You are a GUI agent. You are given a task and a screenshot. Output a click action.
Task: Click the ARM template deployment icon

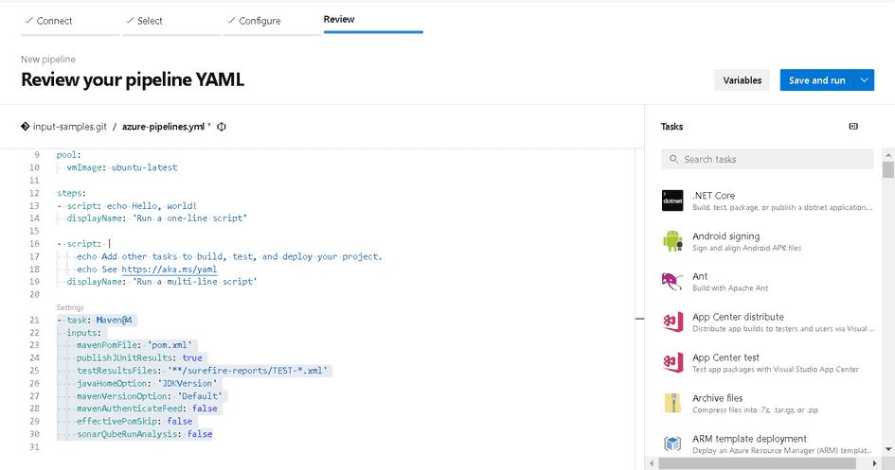click(672, 444)
